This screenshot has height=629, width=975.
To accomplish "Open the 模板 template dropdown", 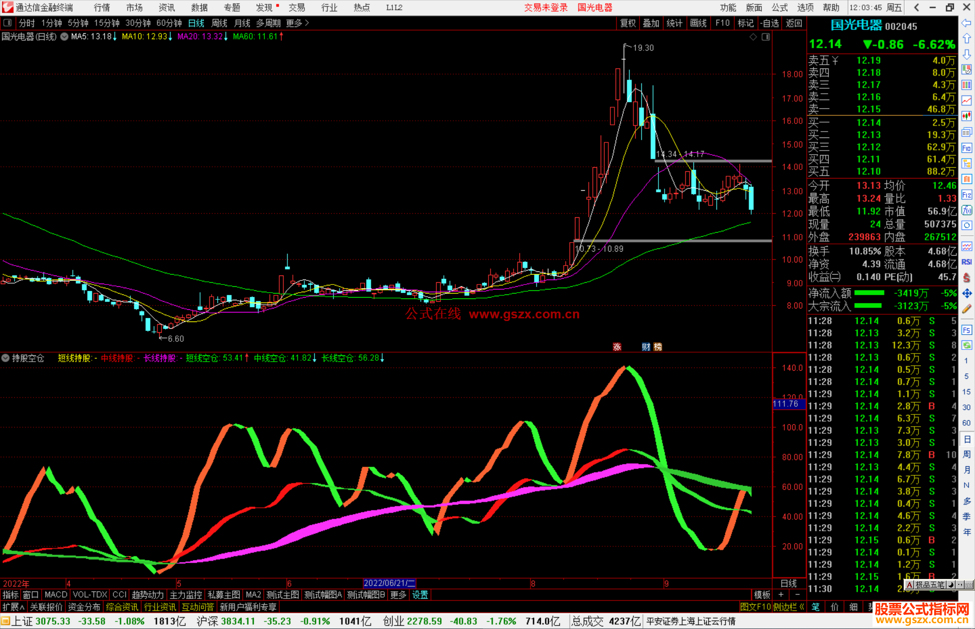I will pyautogui.click(x=762, y=595).
